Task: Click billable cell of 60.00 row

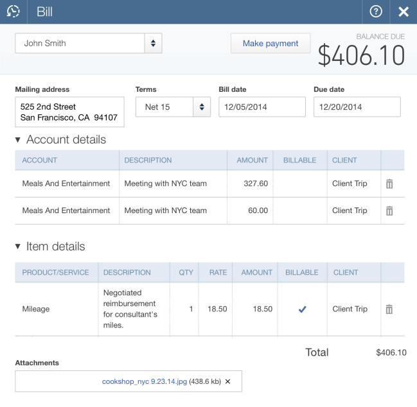Action: (300, 211)
